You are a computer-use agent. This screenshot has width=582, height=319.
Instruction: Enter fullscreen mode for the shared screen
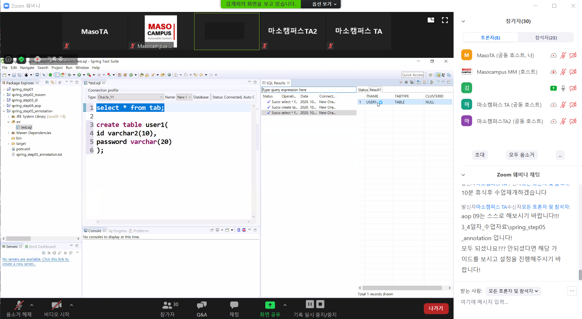(445, 20)
